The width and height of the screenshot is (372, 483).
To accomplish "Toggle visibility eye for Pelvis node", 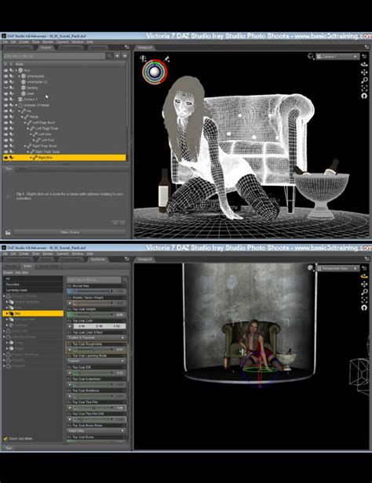I will tap(5, 117).
